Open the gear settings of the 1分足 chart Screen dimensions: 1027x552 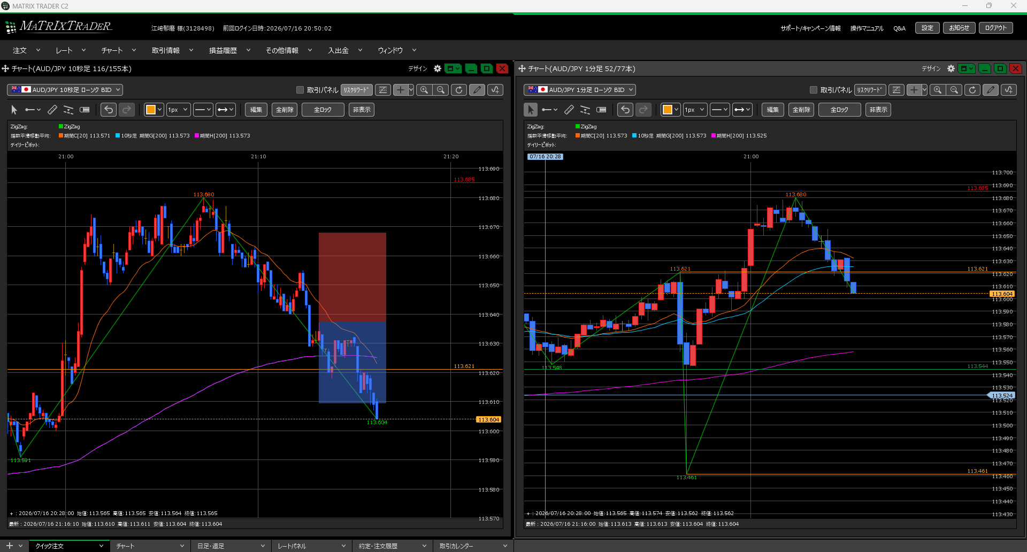tap(951, 68)
